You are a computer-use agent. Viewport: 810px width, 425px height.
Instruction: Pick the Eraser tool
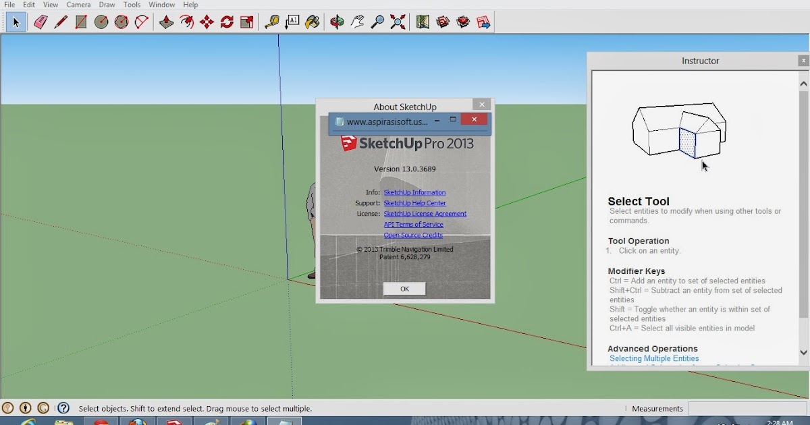point(40,22)
